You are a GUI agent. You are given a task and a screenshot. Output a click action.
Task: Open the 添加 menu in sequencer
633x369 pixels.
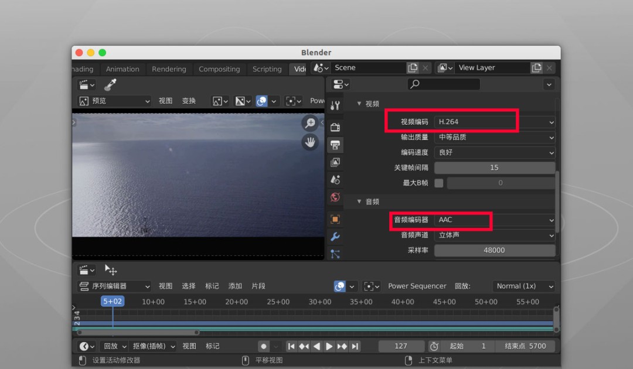coord(235,286)
